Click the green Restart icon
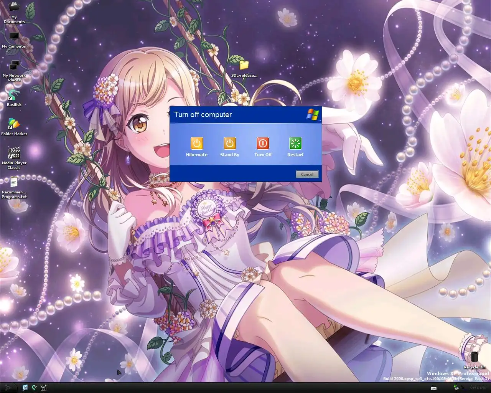This screenshot has height=393, width=491. coord(295,144)
